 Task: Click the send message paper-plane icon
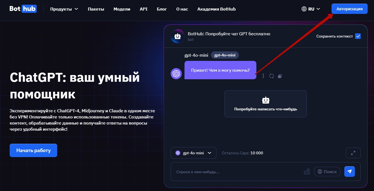click(x=350, y=172)
